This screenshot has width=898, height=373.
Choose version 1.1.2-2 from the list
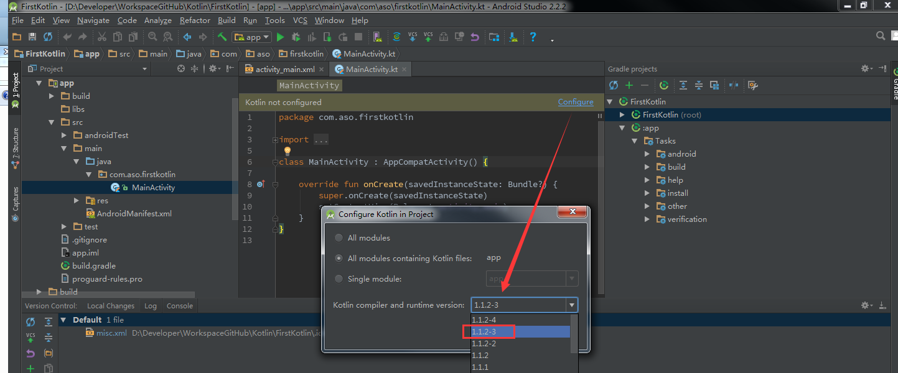click(520, 343)
